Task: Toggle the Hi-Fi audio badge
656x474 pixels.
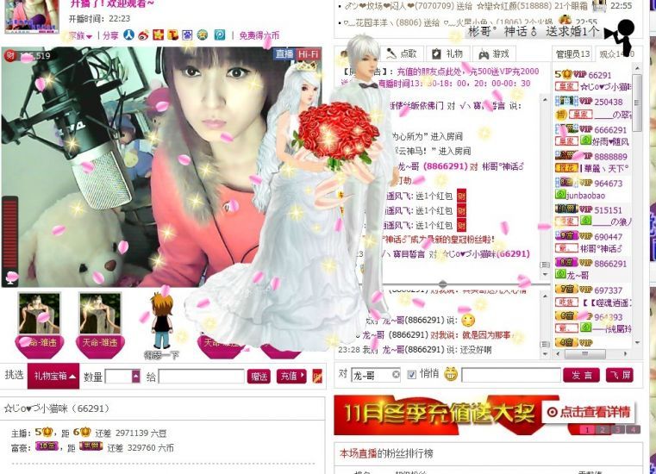Action: click(x=308, y=54)
